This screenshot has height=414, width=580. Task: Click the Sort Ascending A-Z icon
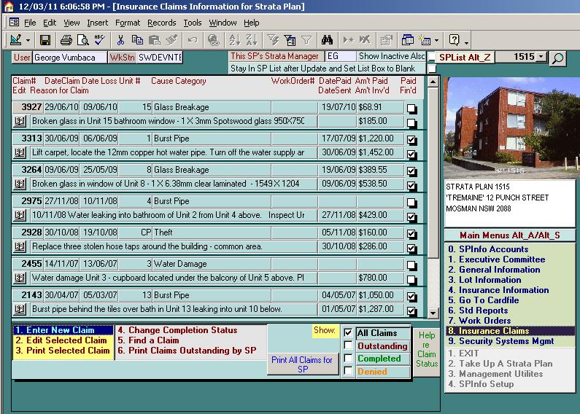(234, 40)
